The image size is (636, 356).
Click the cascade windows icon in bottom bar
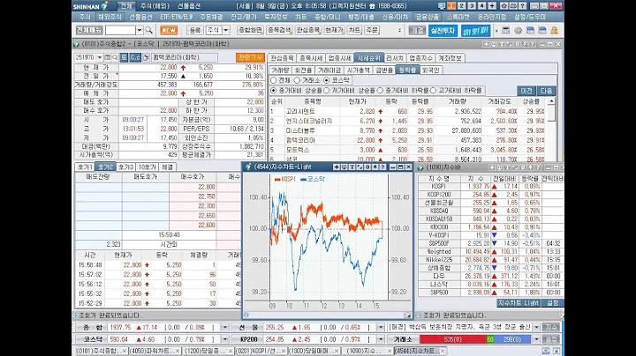pyautogui.click(x=546, y=351)
